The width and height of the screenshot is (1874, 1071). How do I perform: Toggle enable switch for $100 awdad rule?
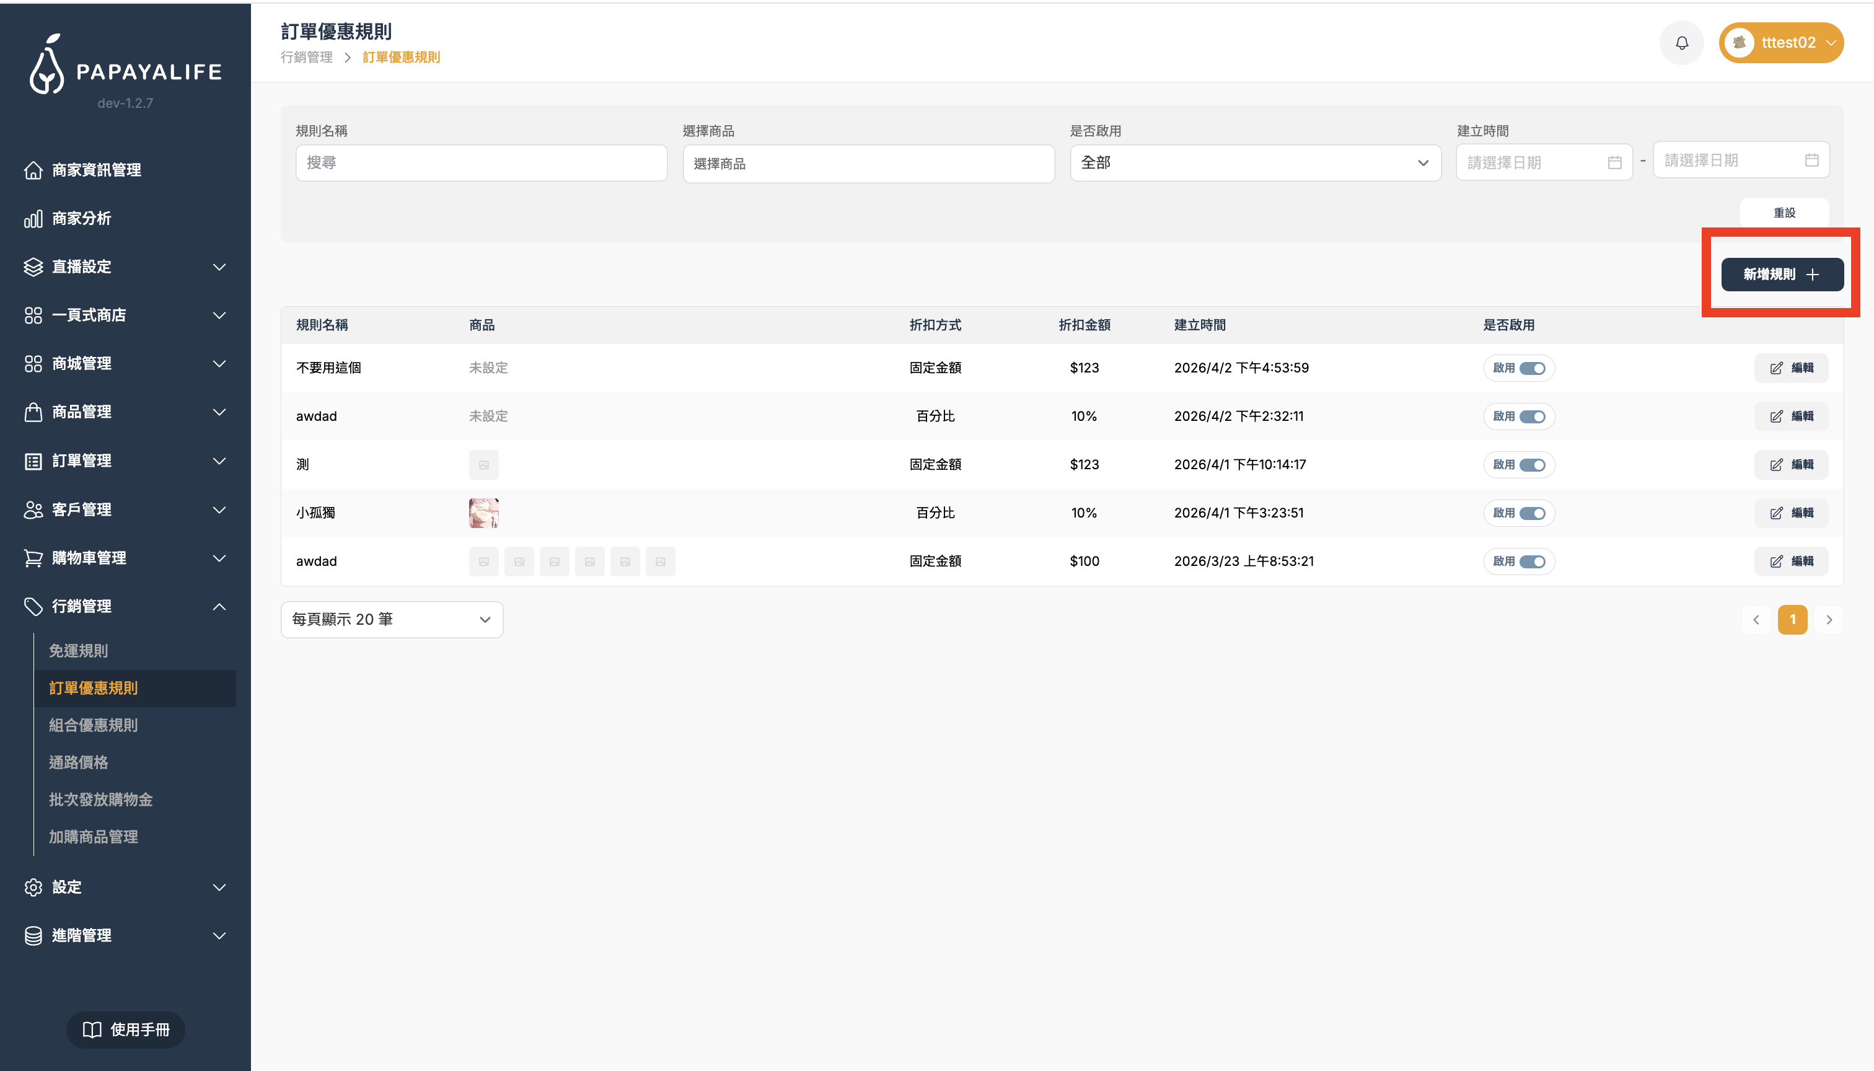(x=1532, y=562)
